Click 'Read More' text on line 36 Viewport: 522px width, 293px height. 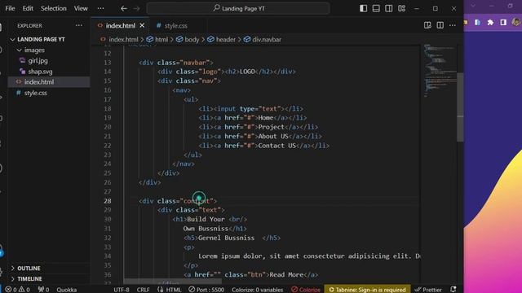(286, 275)
